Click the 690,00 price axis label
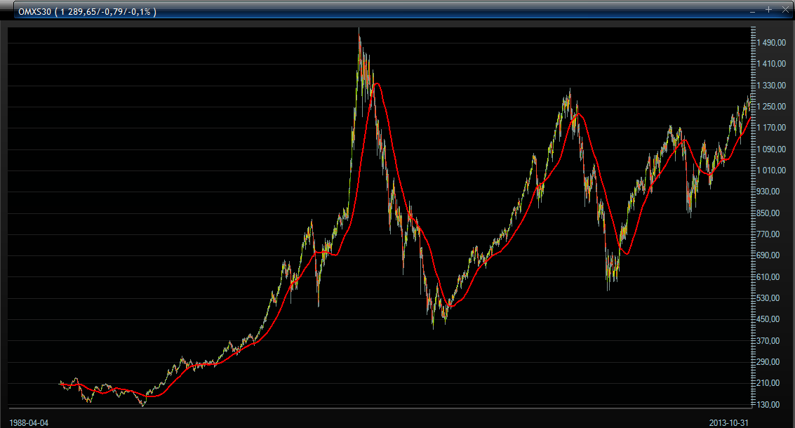Image resolution: width=795 pixels, height=428 pixels. (x=774, y=256)
